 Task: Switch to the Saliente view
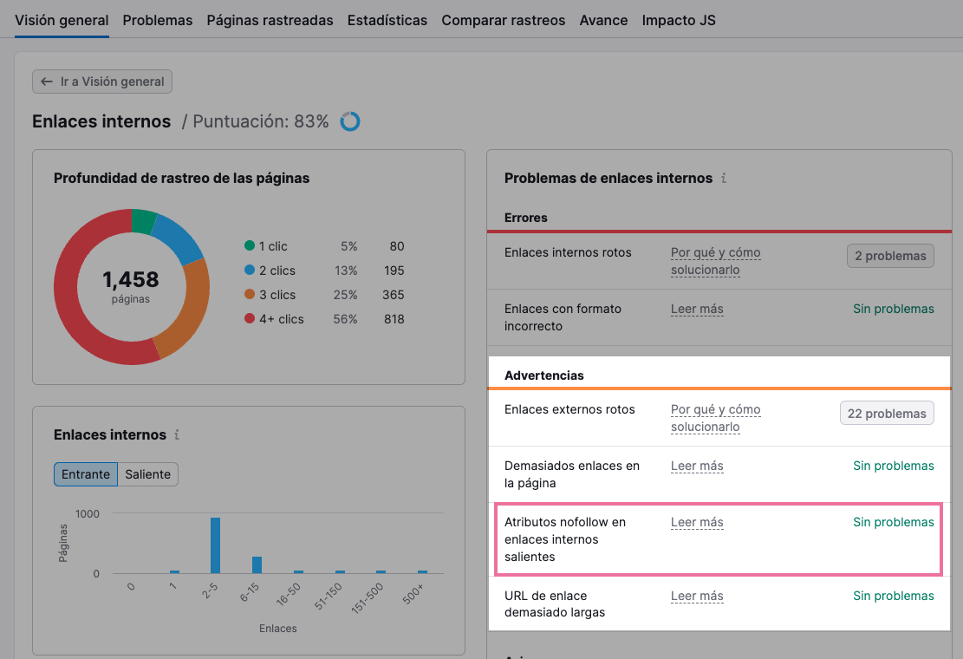pyautogui.click(x=147, y=474)
